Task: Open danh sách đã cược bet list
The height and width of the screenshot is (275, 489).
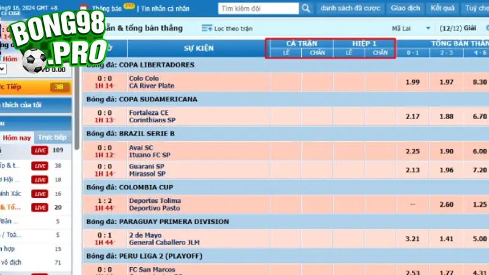Action: [351, 9]
